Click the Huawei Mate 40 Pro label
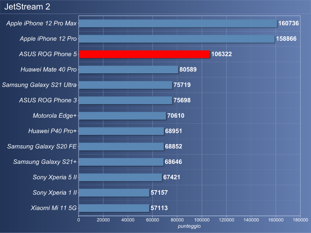 tap(49, 70)
